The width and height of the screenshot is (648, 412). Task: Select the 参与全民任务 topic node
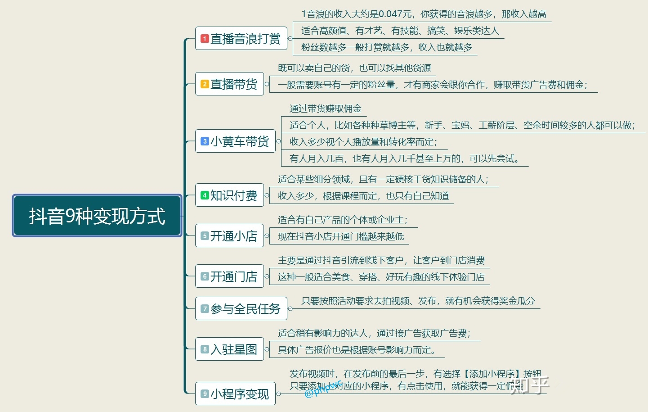[x=241, y=309]
